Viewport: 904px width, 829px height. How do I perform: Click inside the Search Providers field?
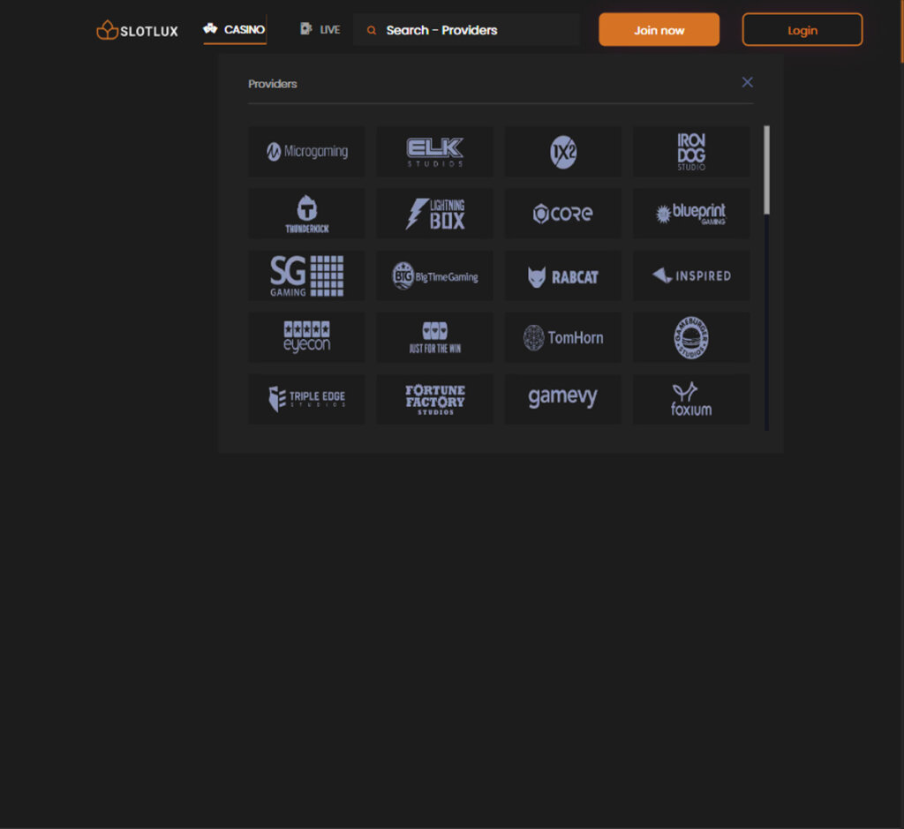click(x=466, y=29)
